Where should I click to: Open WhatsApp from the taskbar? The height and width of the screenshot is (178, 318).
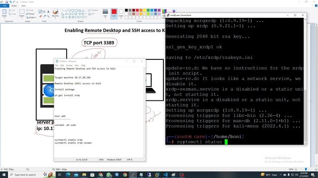109,175
